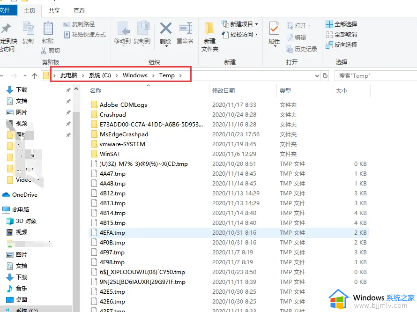Open the recent locations dropdown arrow
This screenshot has height=312, width=417.
pyautogui.click(x=25, y=76)
